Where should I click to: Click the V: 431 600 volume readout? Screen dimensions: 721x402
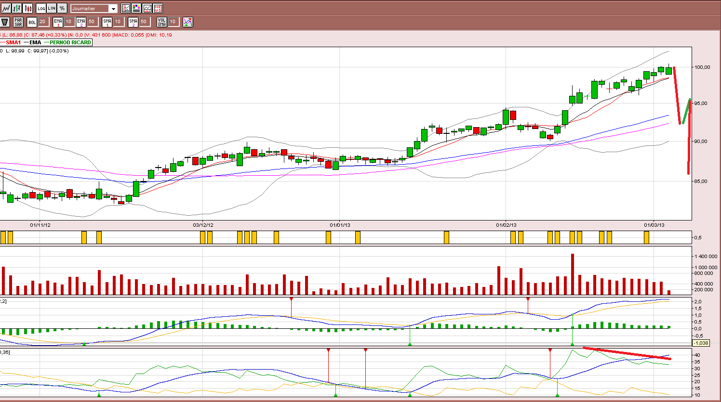(x=98, y=35)
